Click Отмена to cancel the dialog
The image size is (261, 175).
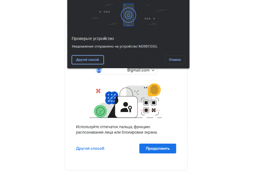[175, 60]
